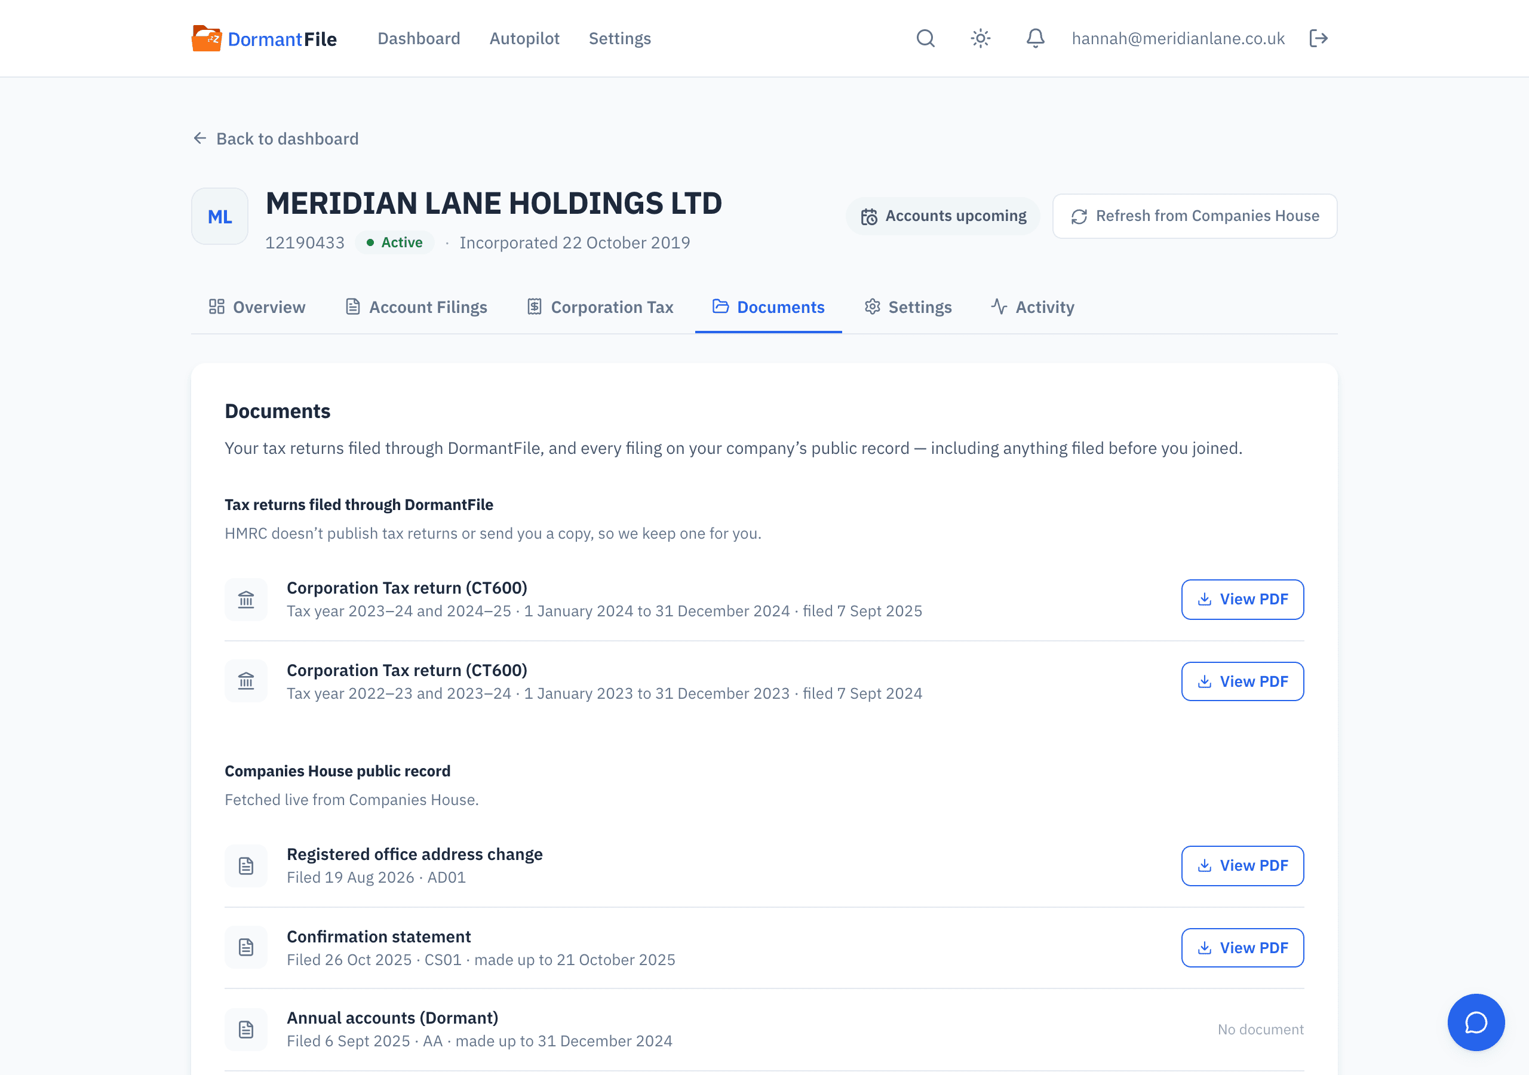View PDF for 2023–24 and 2024–25 CT600

point(1243,600)
